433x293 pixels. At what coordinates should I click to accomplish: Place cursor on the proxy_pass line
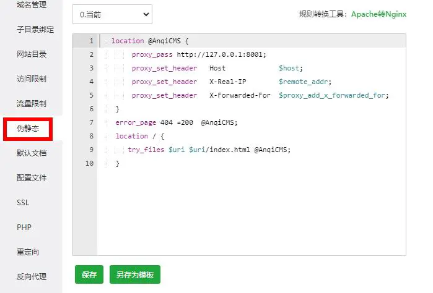click(198, 54)
